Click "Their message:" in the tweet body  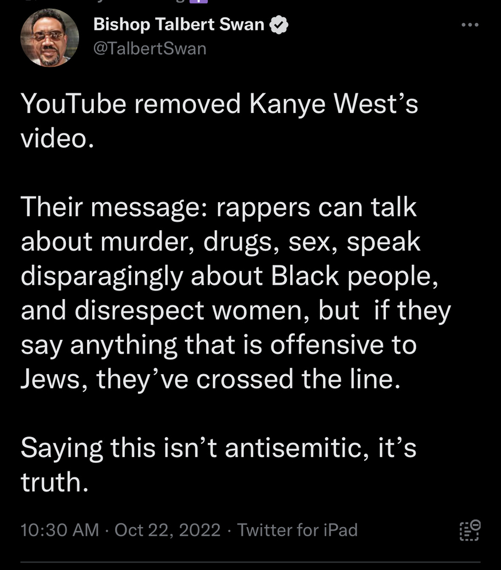[x=114, y=207]
